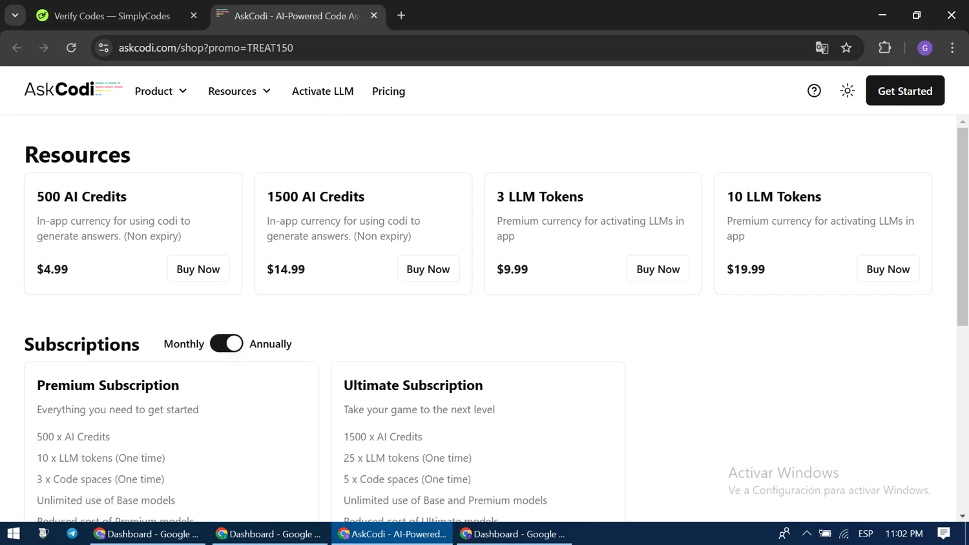Reload the page with the refresh icon
Screen dimensions: 969x545
[71, 48]
